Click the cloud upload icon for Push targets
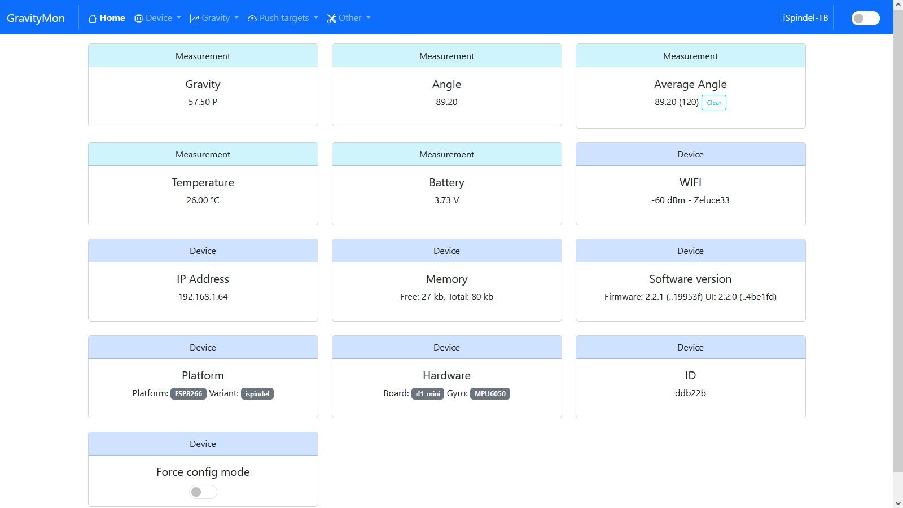 coord(252,19)
